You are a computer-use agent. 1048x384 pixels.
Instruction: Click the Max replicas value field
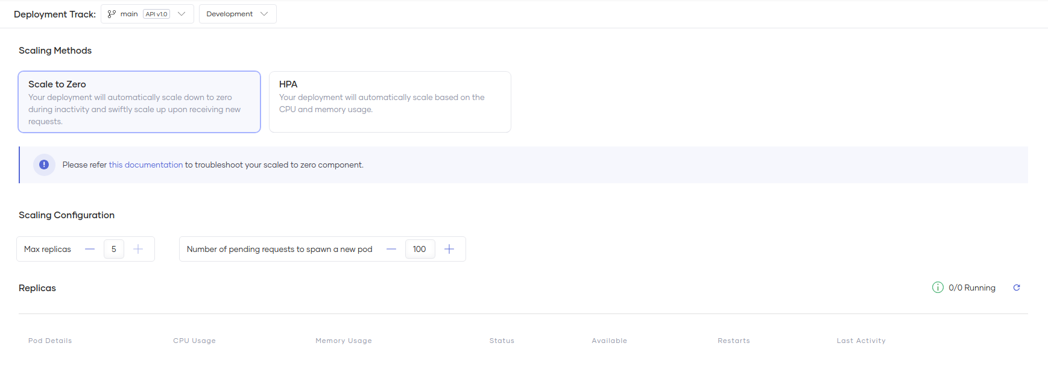(x=114, y=249)
